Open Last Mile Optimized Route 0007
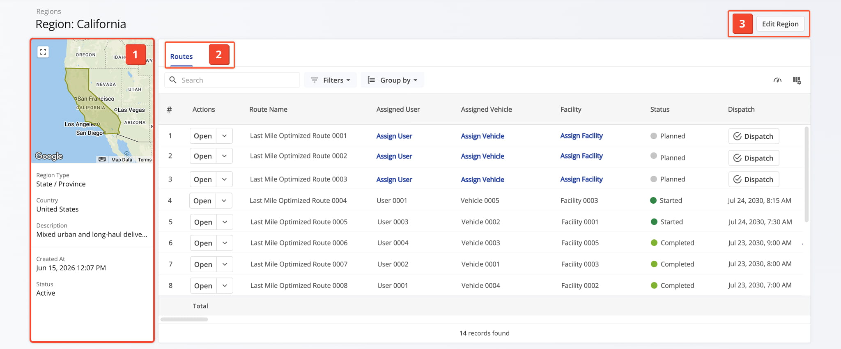This screenshot has width=841, height=349. [x=203, y=264]
